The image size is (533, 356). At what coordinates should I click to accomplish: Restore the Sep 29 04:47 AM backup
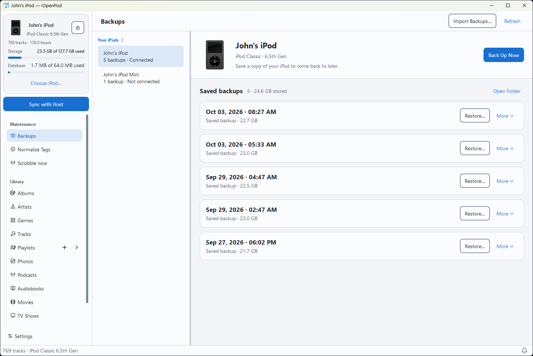[x=475, y=181]
